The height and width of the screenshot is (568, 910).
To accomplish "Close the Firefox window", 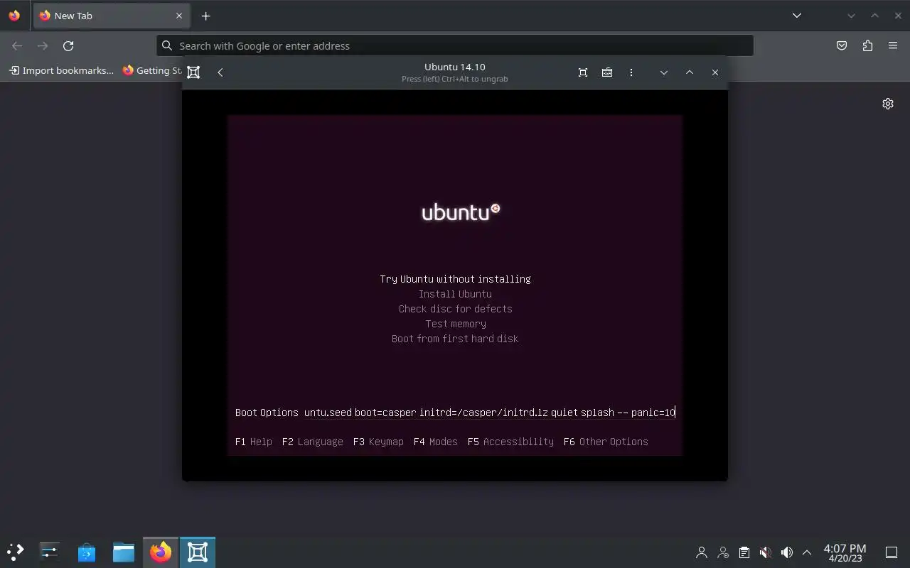I will click(x=898, y=16).
